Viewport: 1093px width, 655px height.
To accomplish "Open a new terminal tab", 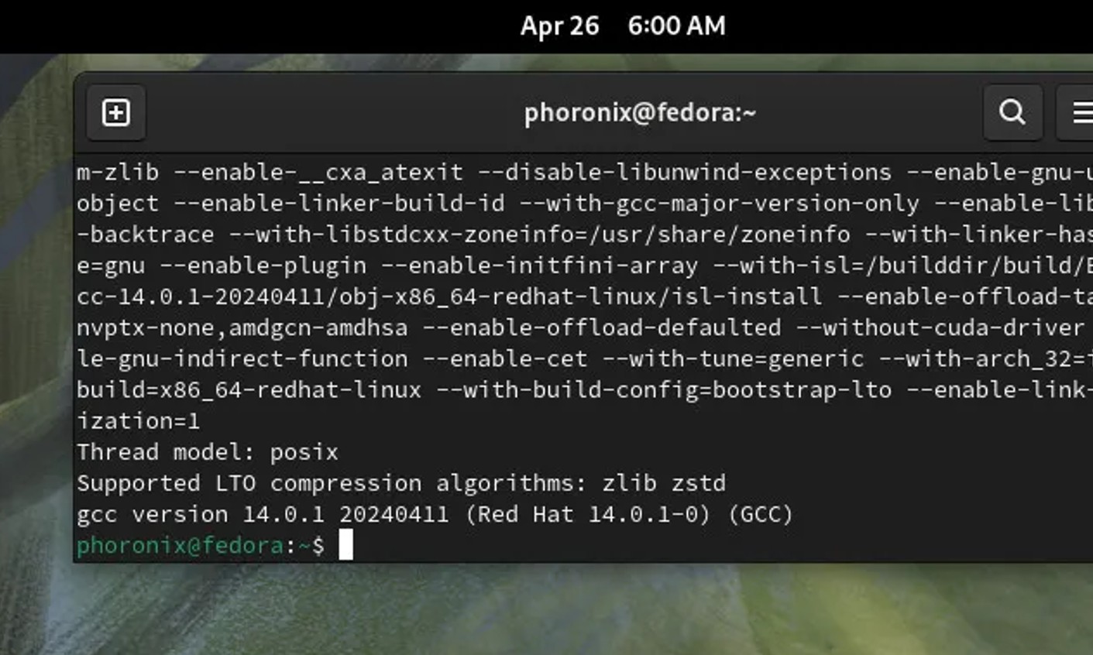I will tap(116, 113).
